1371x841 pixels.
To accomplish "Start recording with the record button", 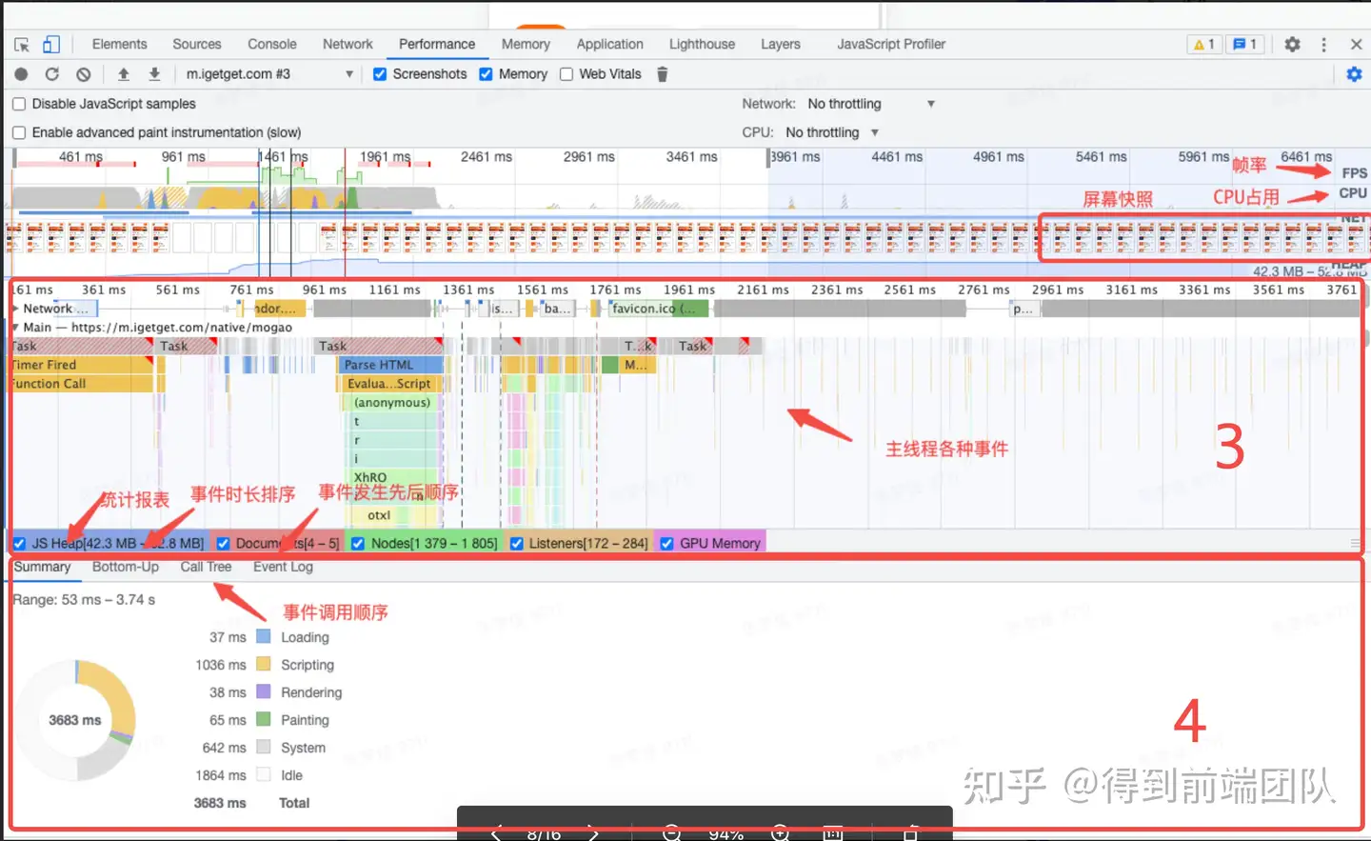I will tap(21, 74).
